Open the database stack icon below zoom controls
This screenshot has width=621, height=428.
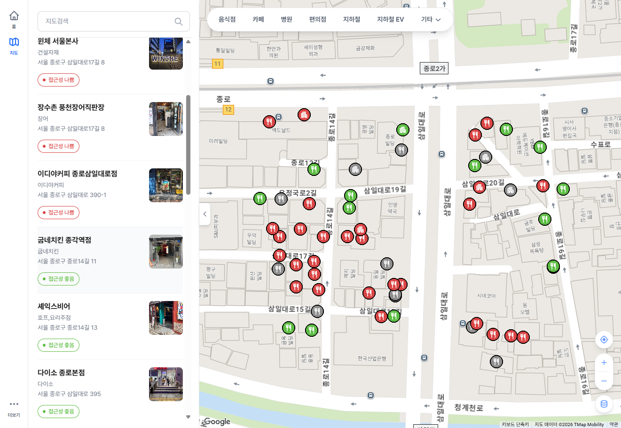[604, 404]
